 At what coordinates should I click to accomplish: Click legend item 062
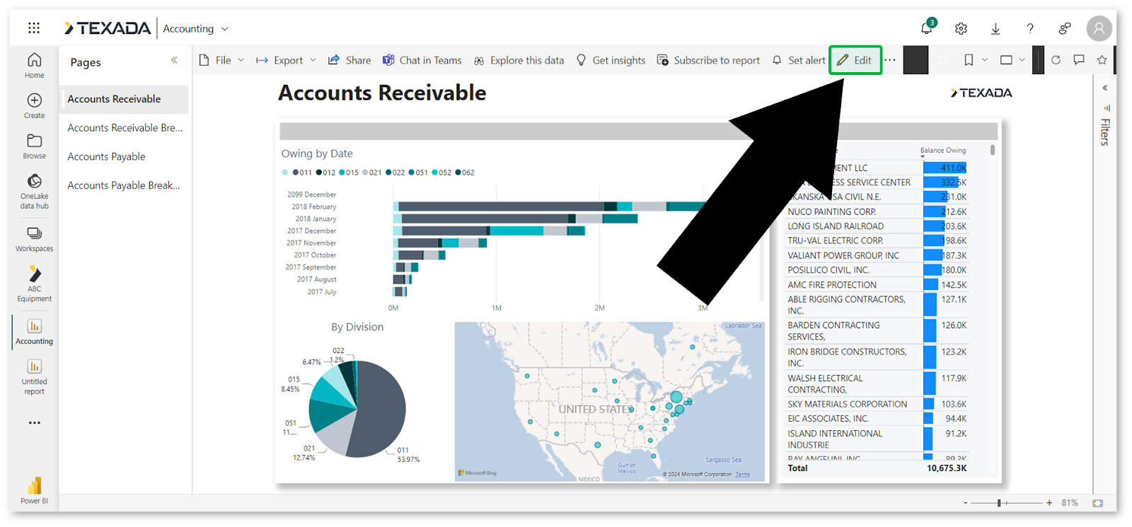465,173
